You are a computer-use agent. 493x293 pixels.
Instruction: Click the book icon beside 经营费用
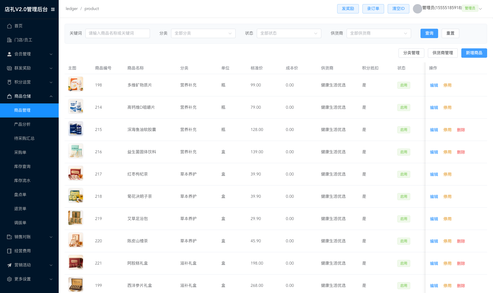9,251
